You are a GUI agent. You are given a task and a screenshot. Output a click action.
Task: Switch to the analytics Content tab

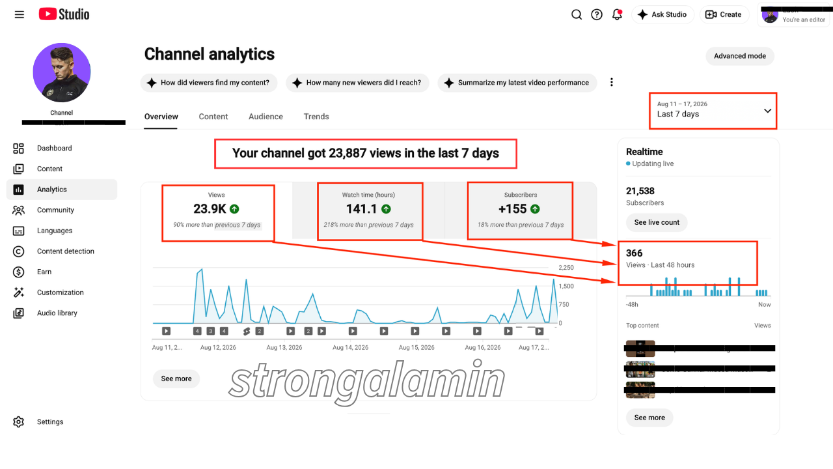click(x=213, y=117)
